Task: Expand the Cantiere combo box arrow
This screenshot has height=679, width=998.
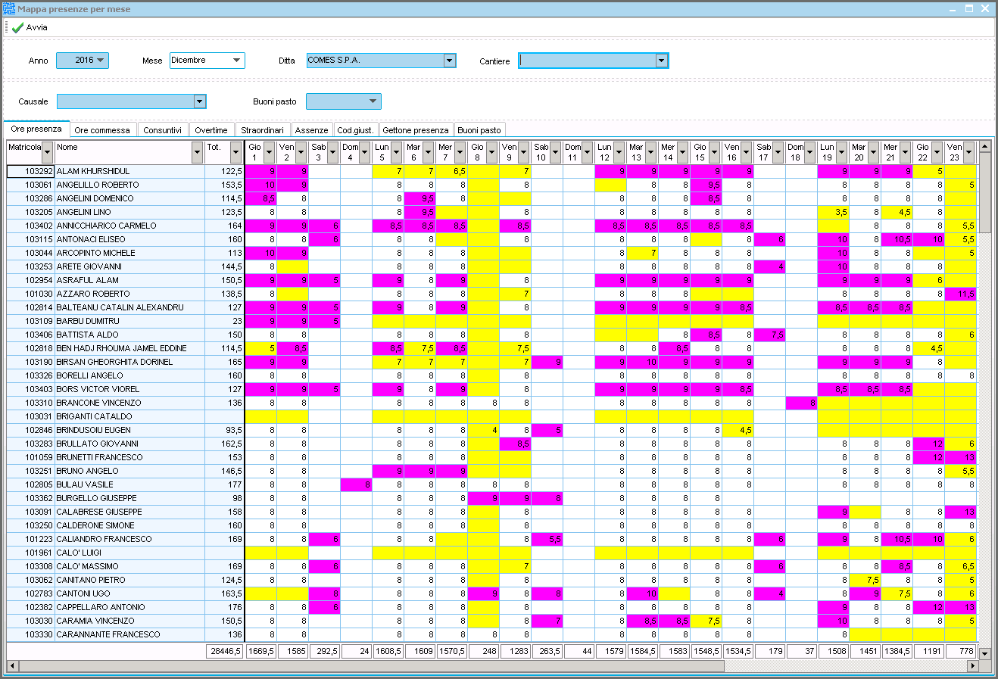Action: click(x=662, y=61)
